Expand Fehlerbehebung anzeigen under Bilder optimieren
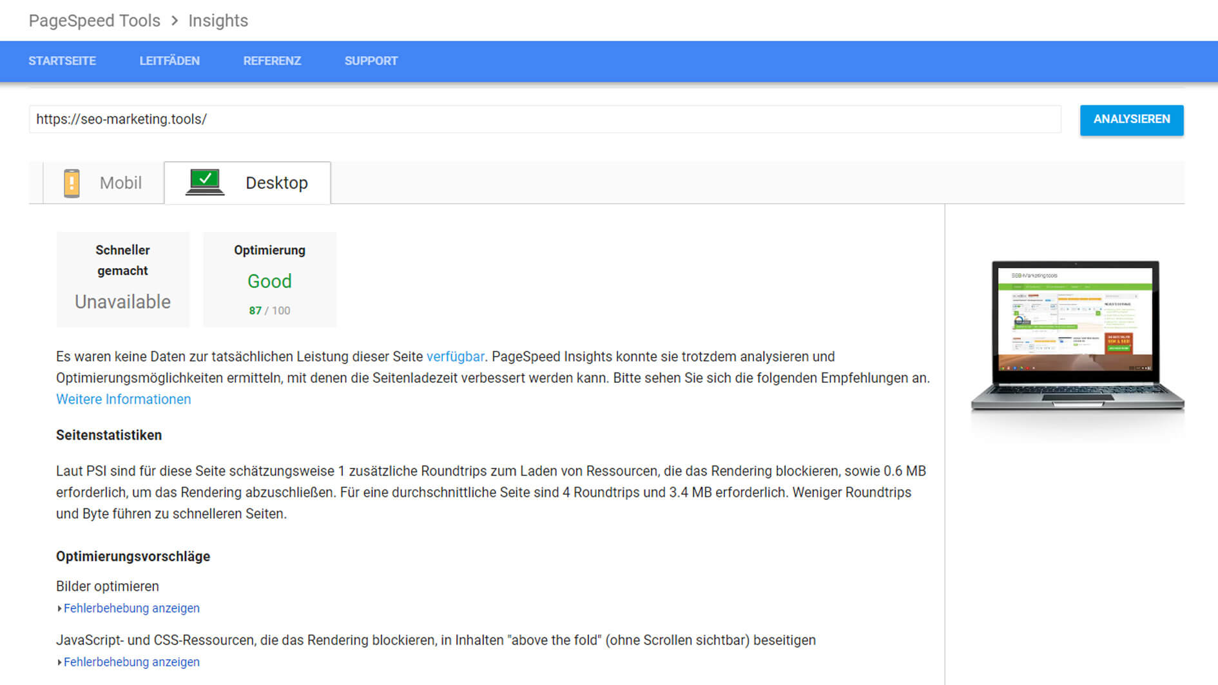1218x685 pixels. [x=131, y=608]
